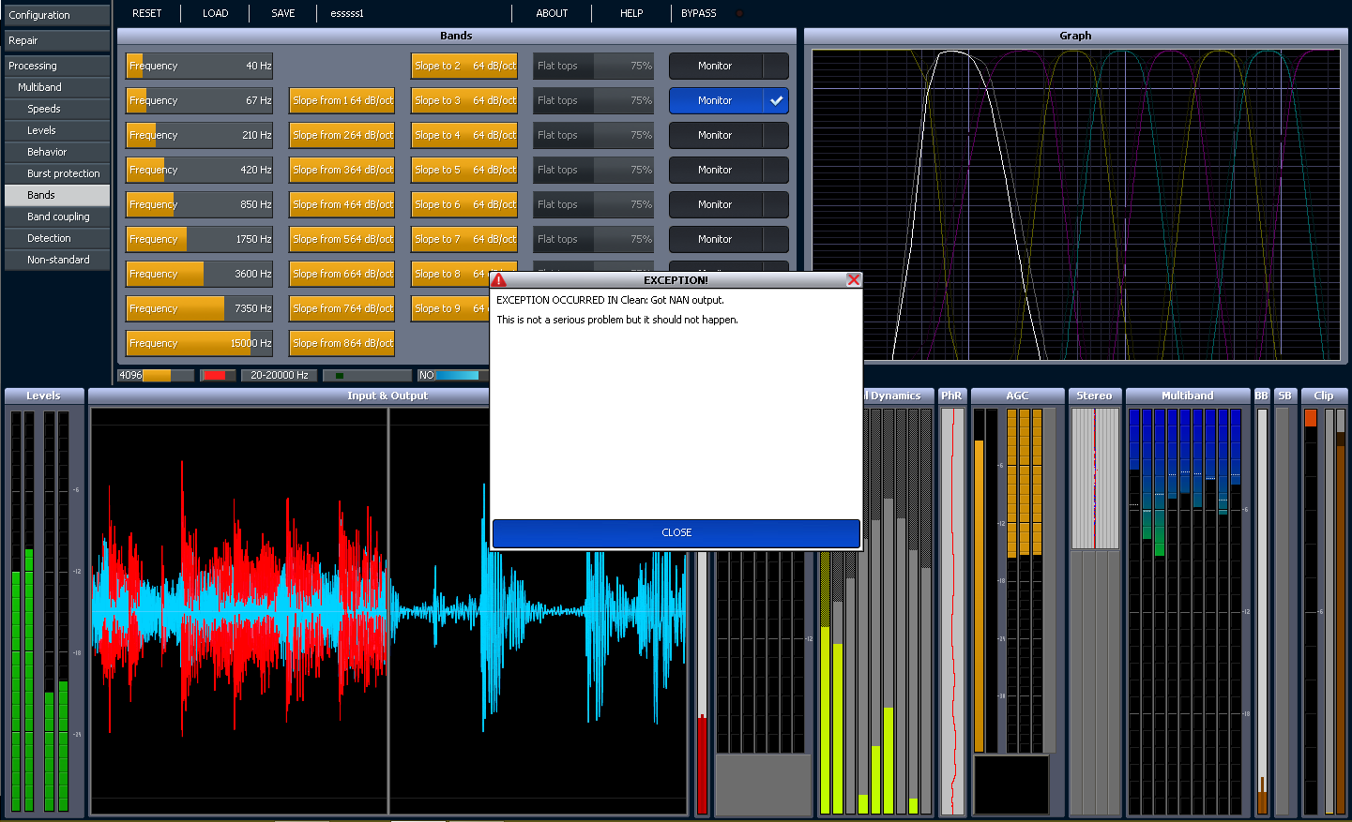Image resolution: width=1352 pixels, height=822 pixels.
Task: Open the Repair section
Action: [x=57, y=40]
